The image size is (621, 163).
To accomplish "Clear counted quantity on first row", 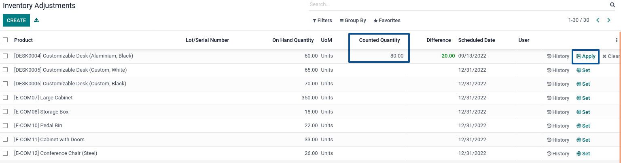I will point(611,56).
